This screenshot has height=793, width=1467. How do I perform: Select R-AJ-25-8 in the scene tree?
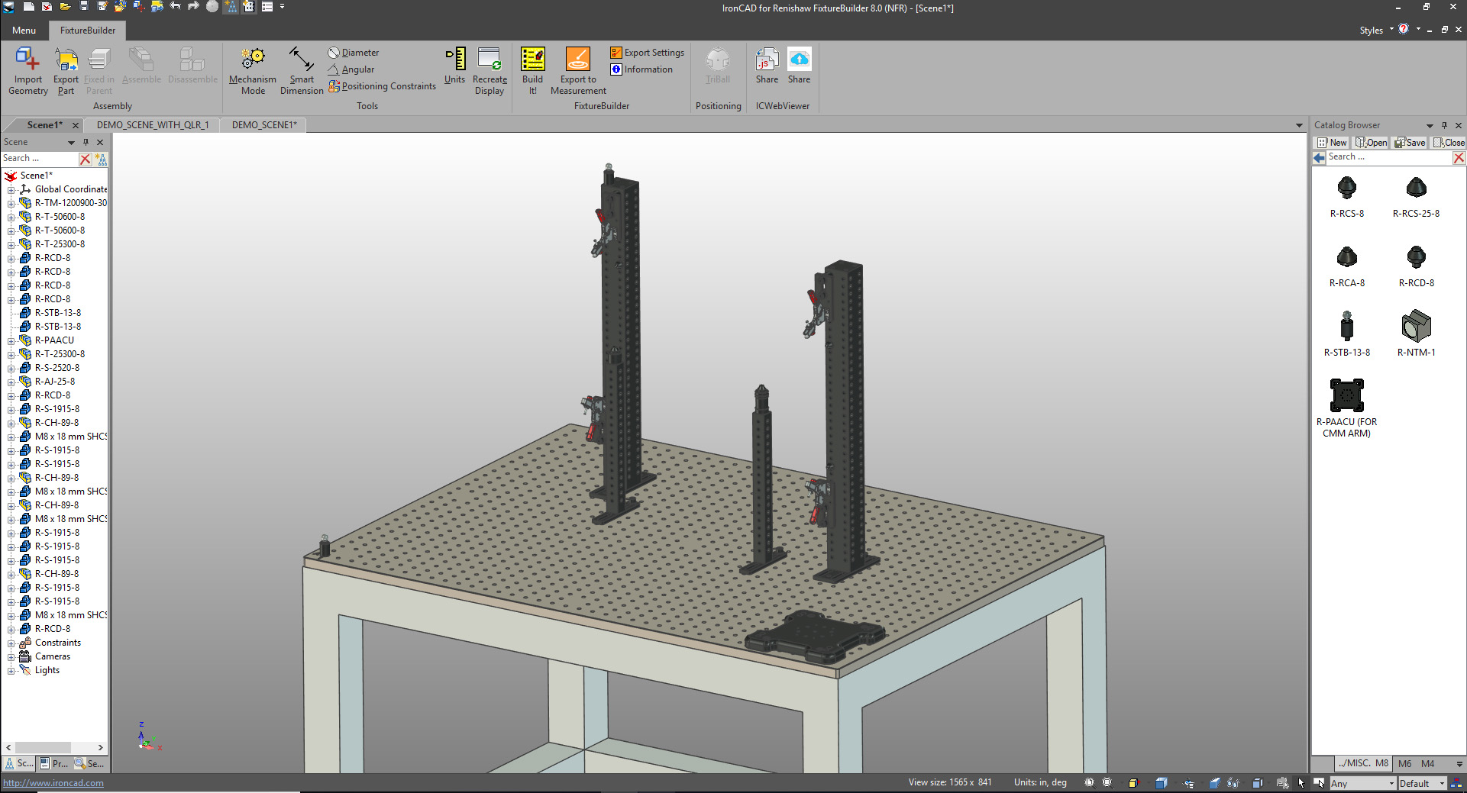point(55,382)
